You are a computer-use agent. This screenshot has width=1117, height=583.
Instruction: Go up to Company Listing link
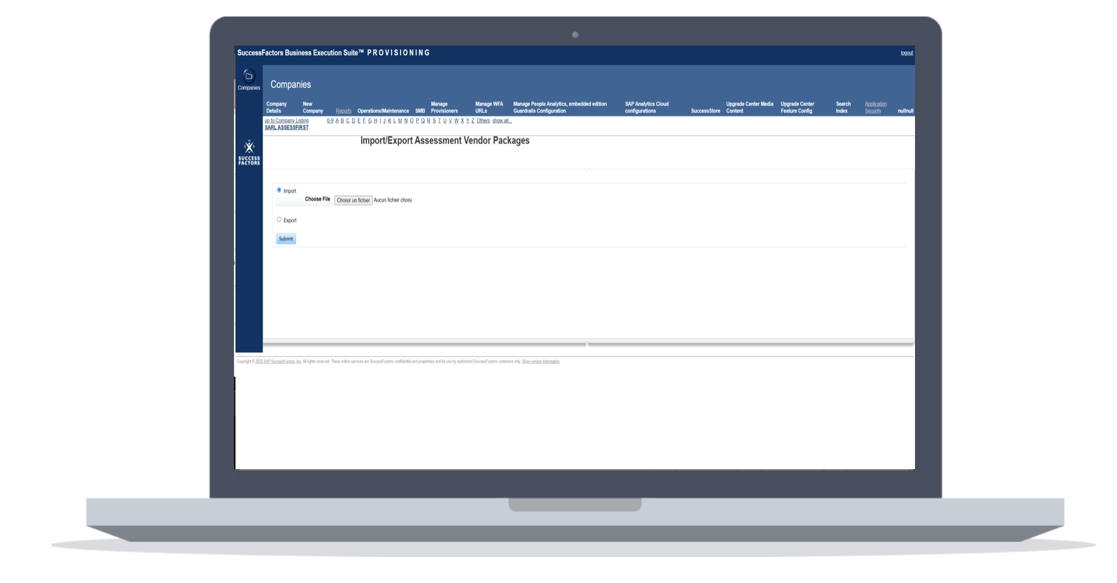point(287,121)
